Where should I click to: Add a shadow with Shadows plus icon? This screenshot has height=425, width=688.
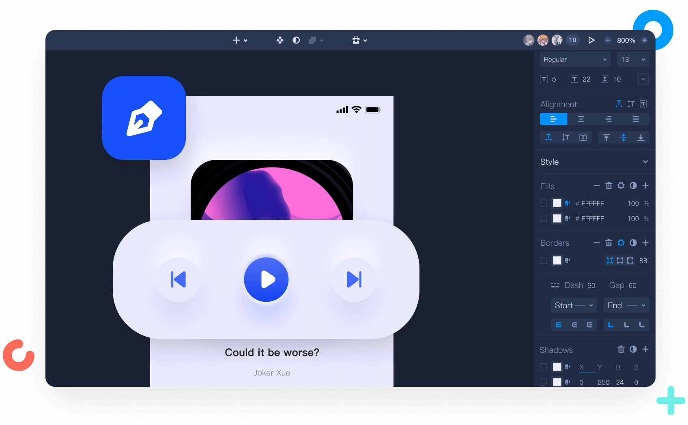click(x=645, y=350)
